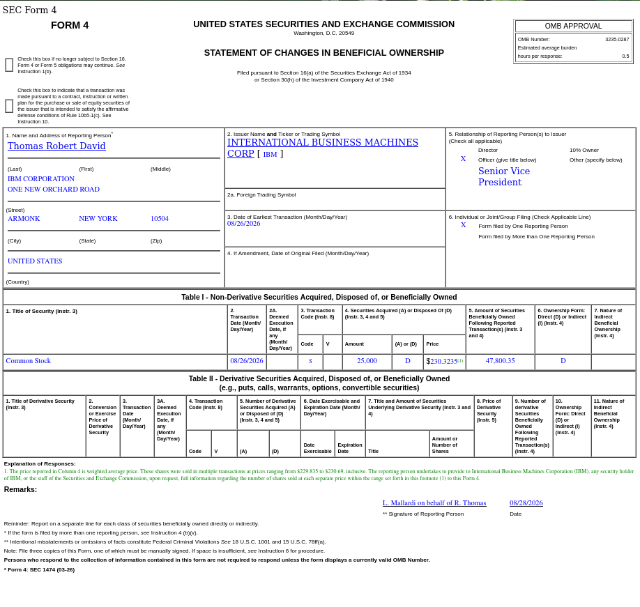
Task: Click the 25,000 amount cell
Action: pyautogui.click(x=367, y=361)
